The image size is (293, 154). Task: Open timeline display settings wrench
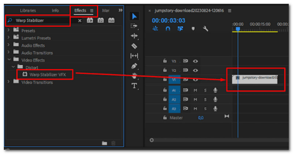pos(205,28)
